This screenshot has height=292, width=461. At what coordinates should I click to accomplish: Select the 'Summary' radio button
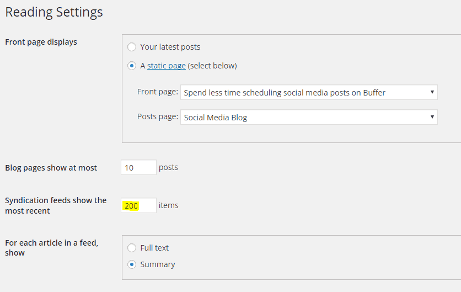[132, 264]
